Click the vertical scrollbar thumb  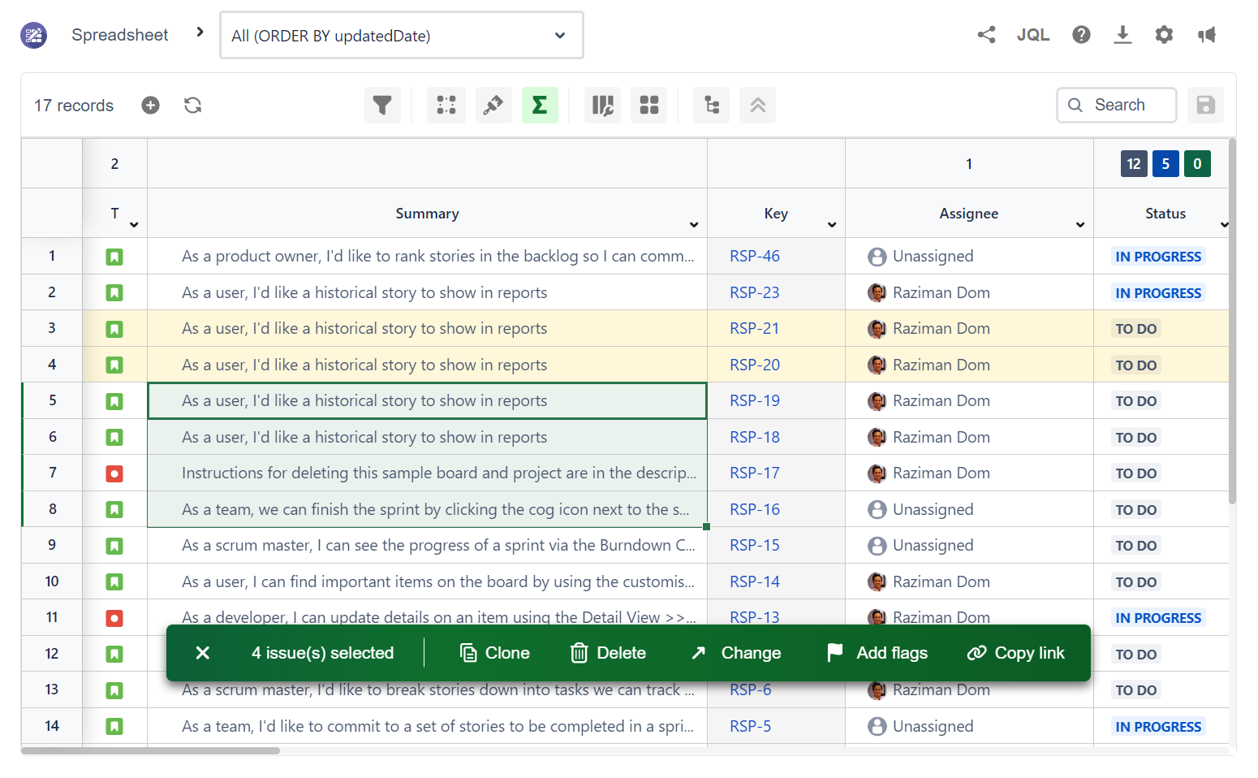coord(1232,322)
